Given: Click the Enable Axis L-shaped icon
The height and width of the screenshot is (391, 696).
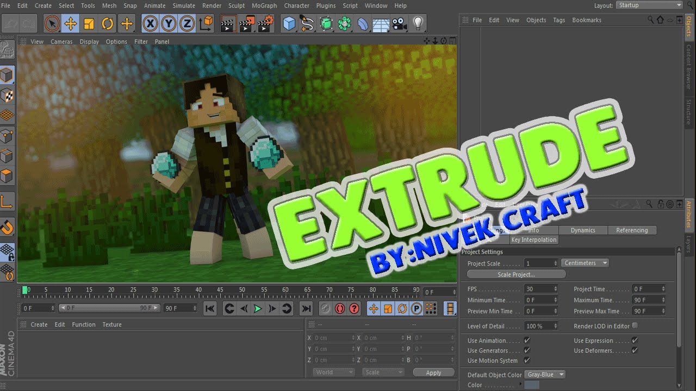Looking at the screenshot, I should [x=7, y=203].
